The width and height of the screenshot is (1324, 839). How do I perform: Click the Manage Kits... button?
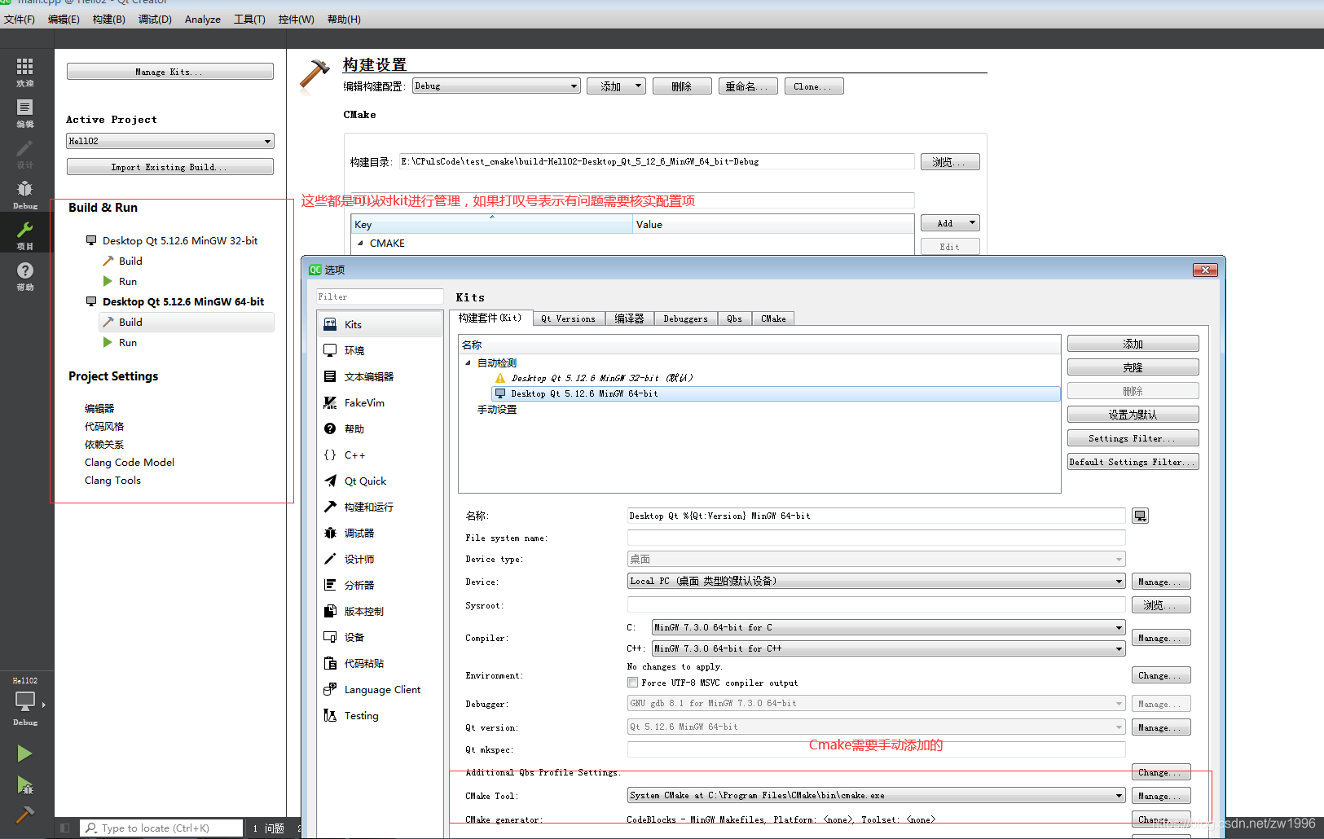point(169,72)
